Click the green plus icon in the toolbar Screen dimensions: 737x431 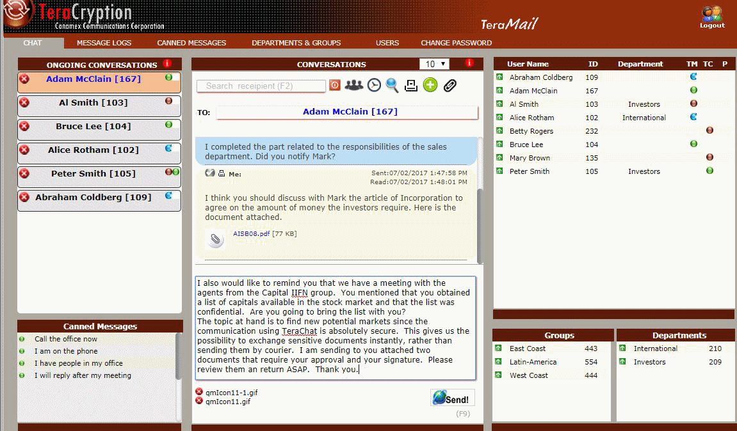(x=430, y=85)
